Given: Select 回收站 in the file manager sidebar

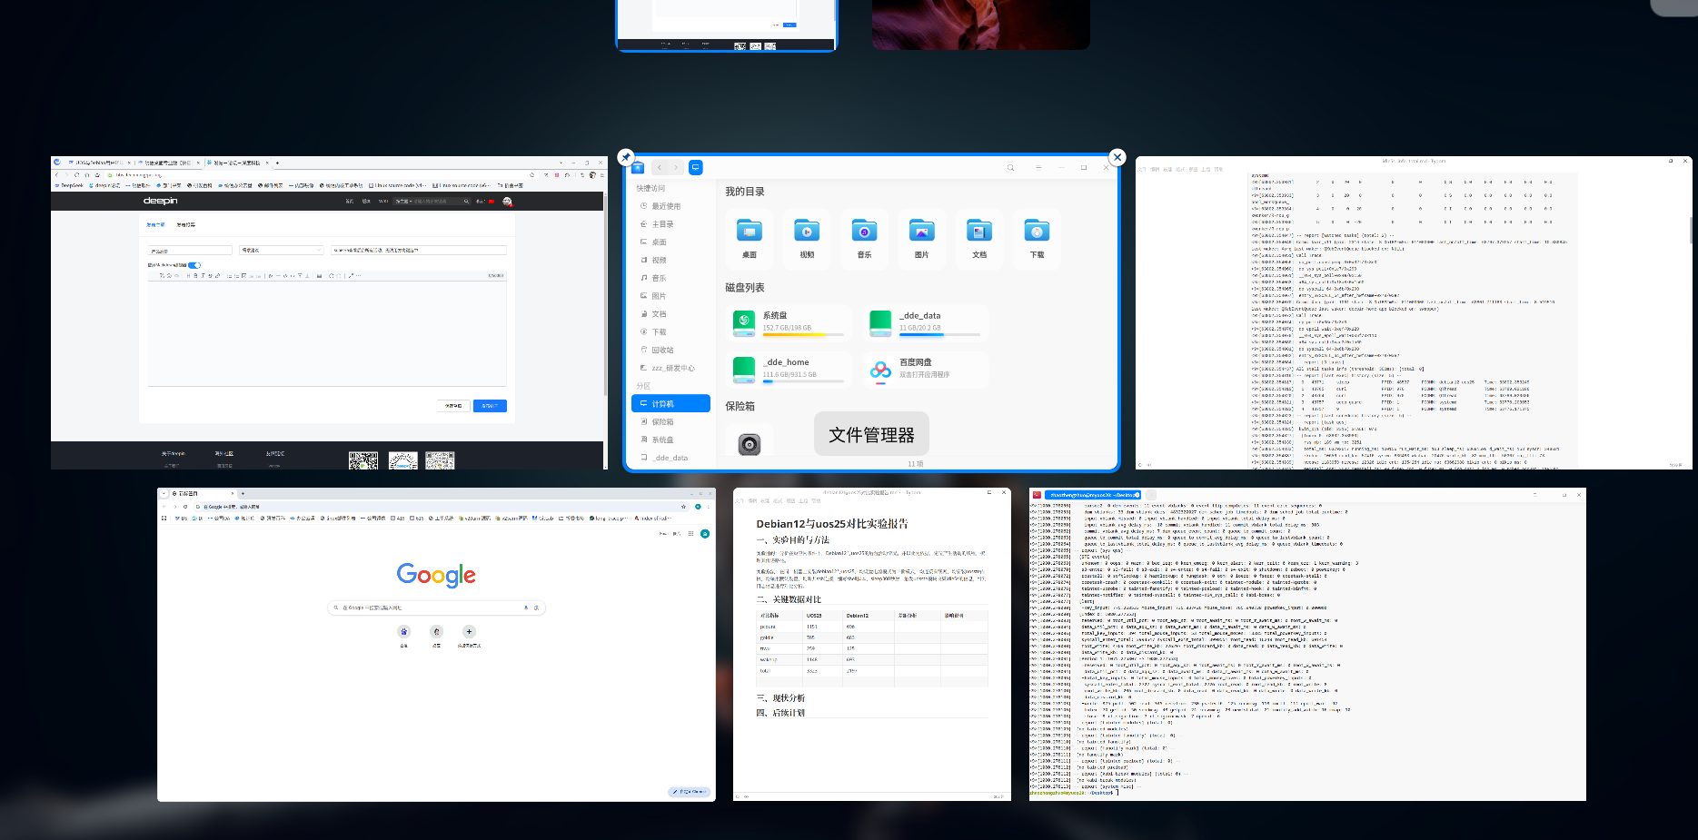Looking at the screenshot, I should 670,350.
